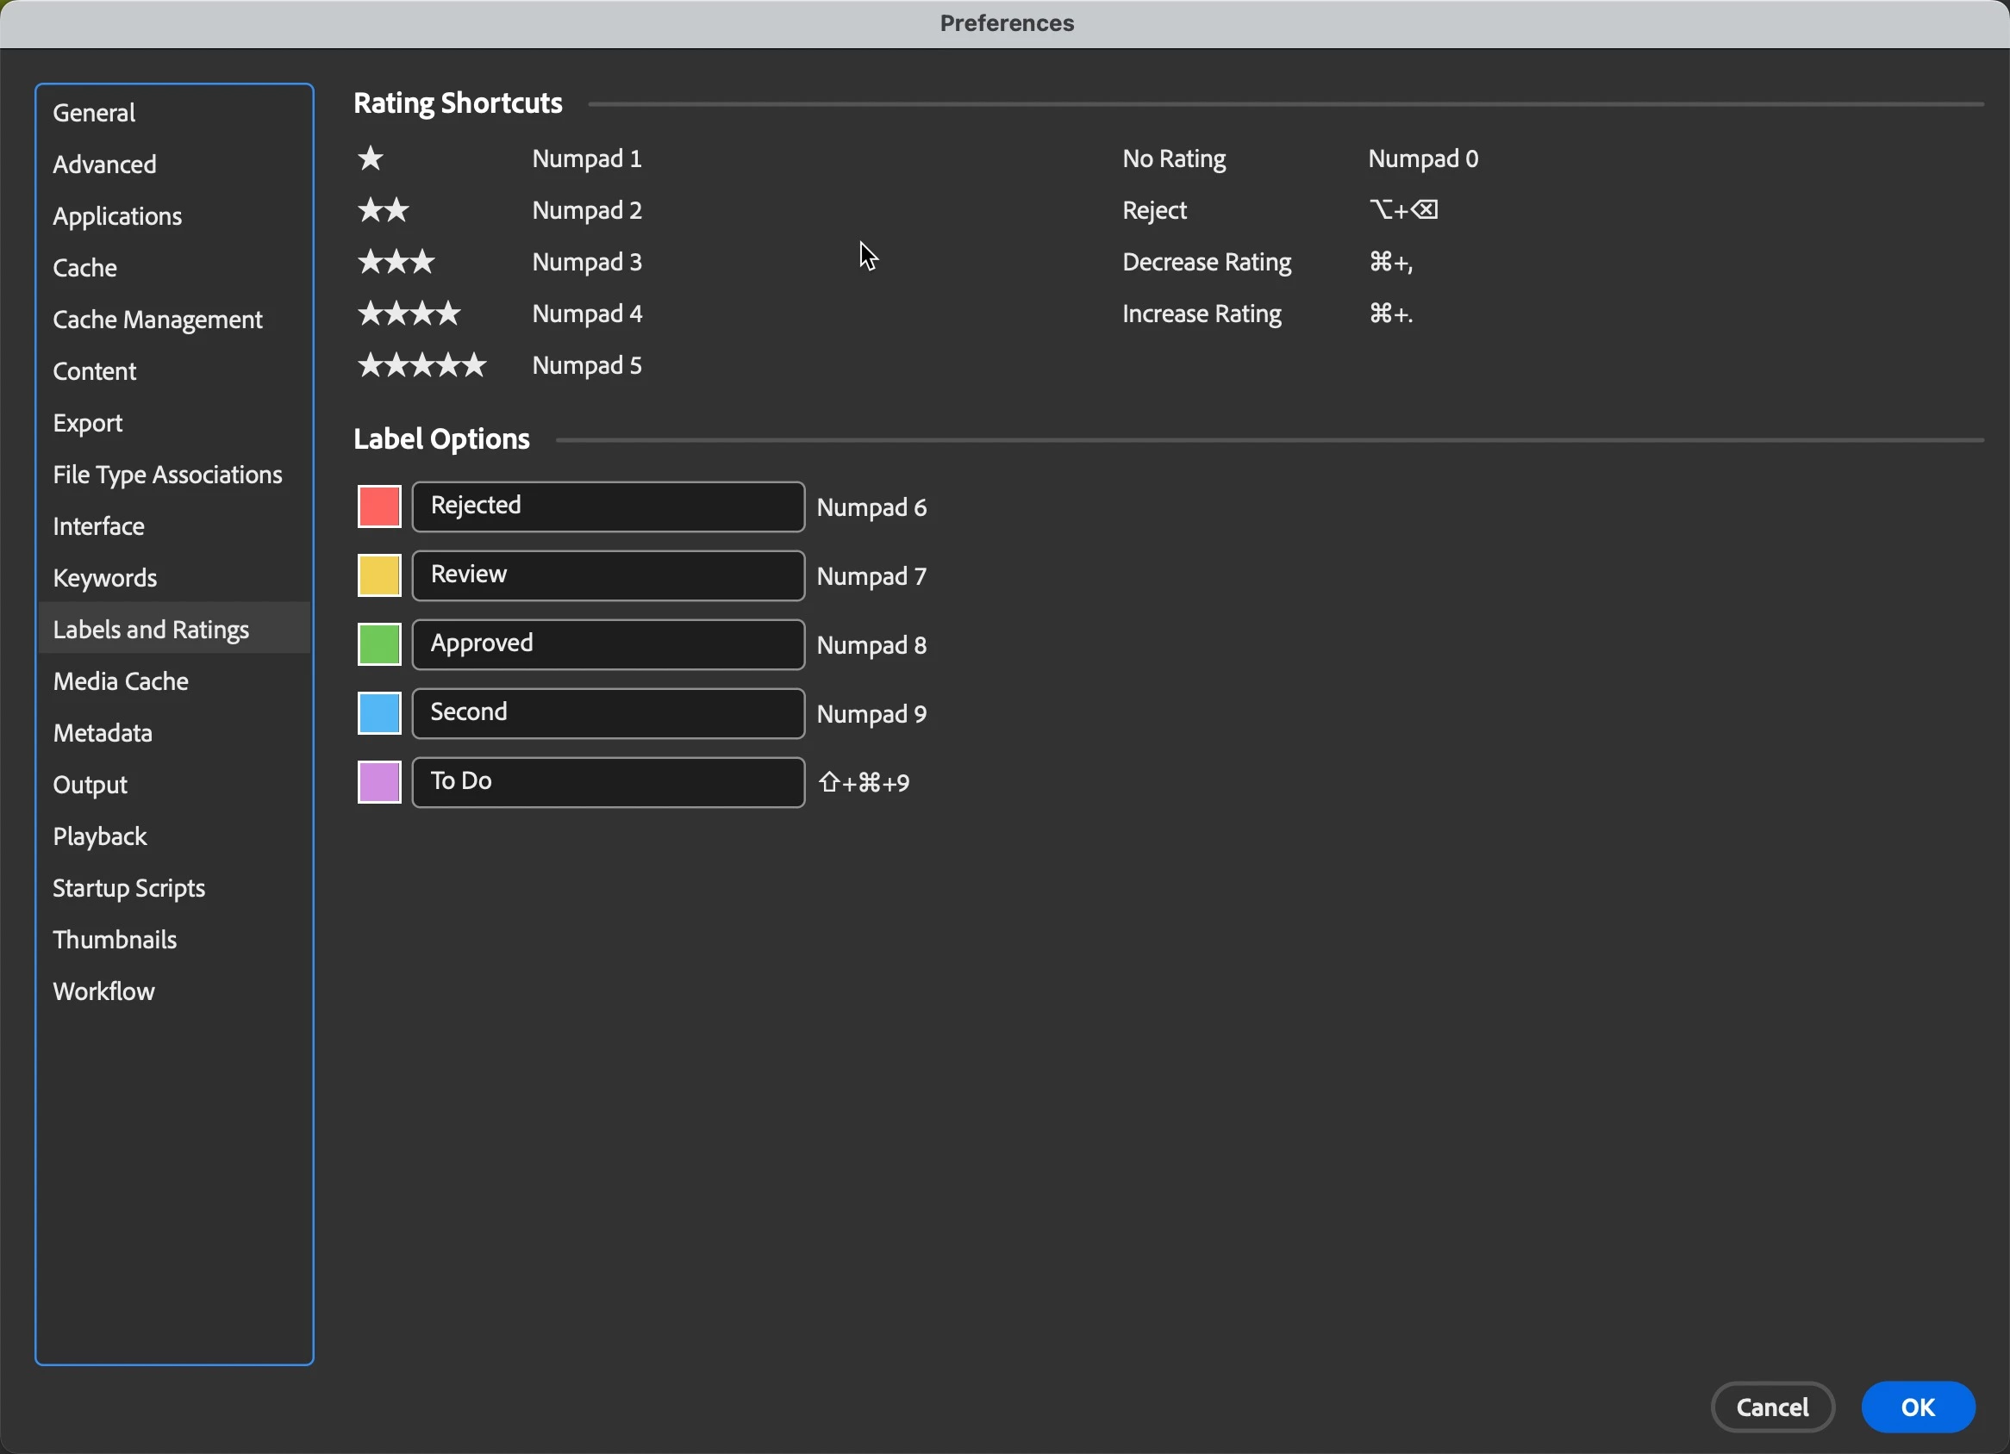Click the single star rating icon
2010x1454 pixels.
point(371,158)
